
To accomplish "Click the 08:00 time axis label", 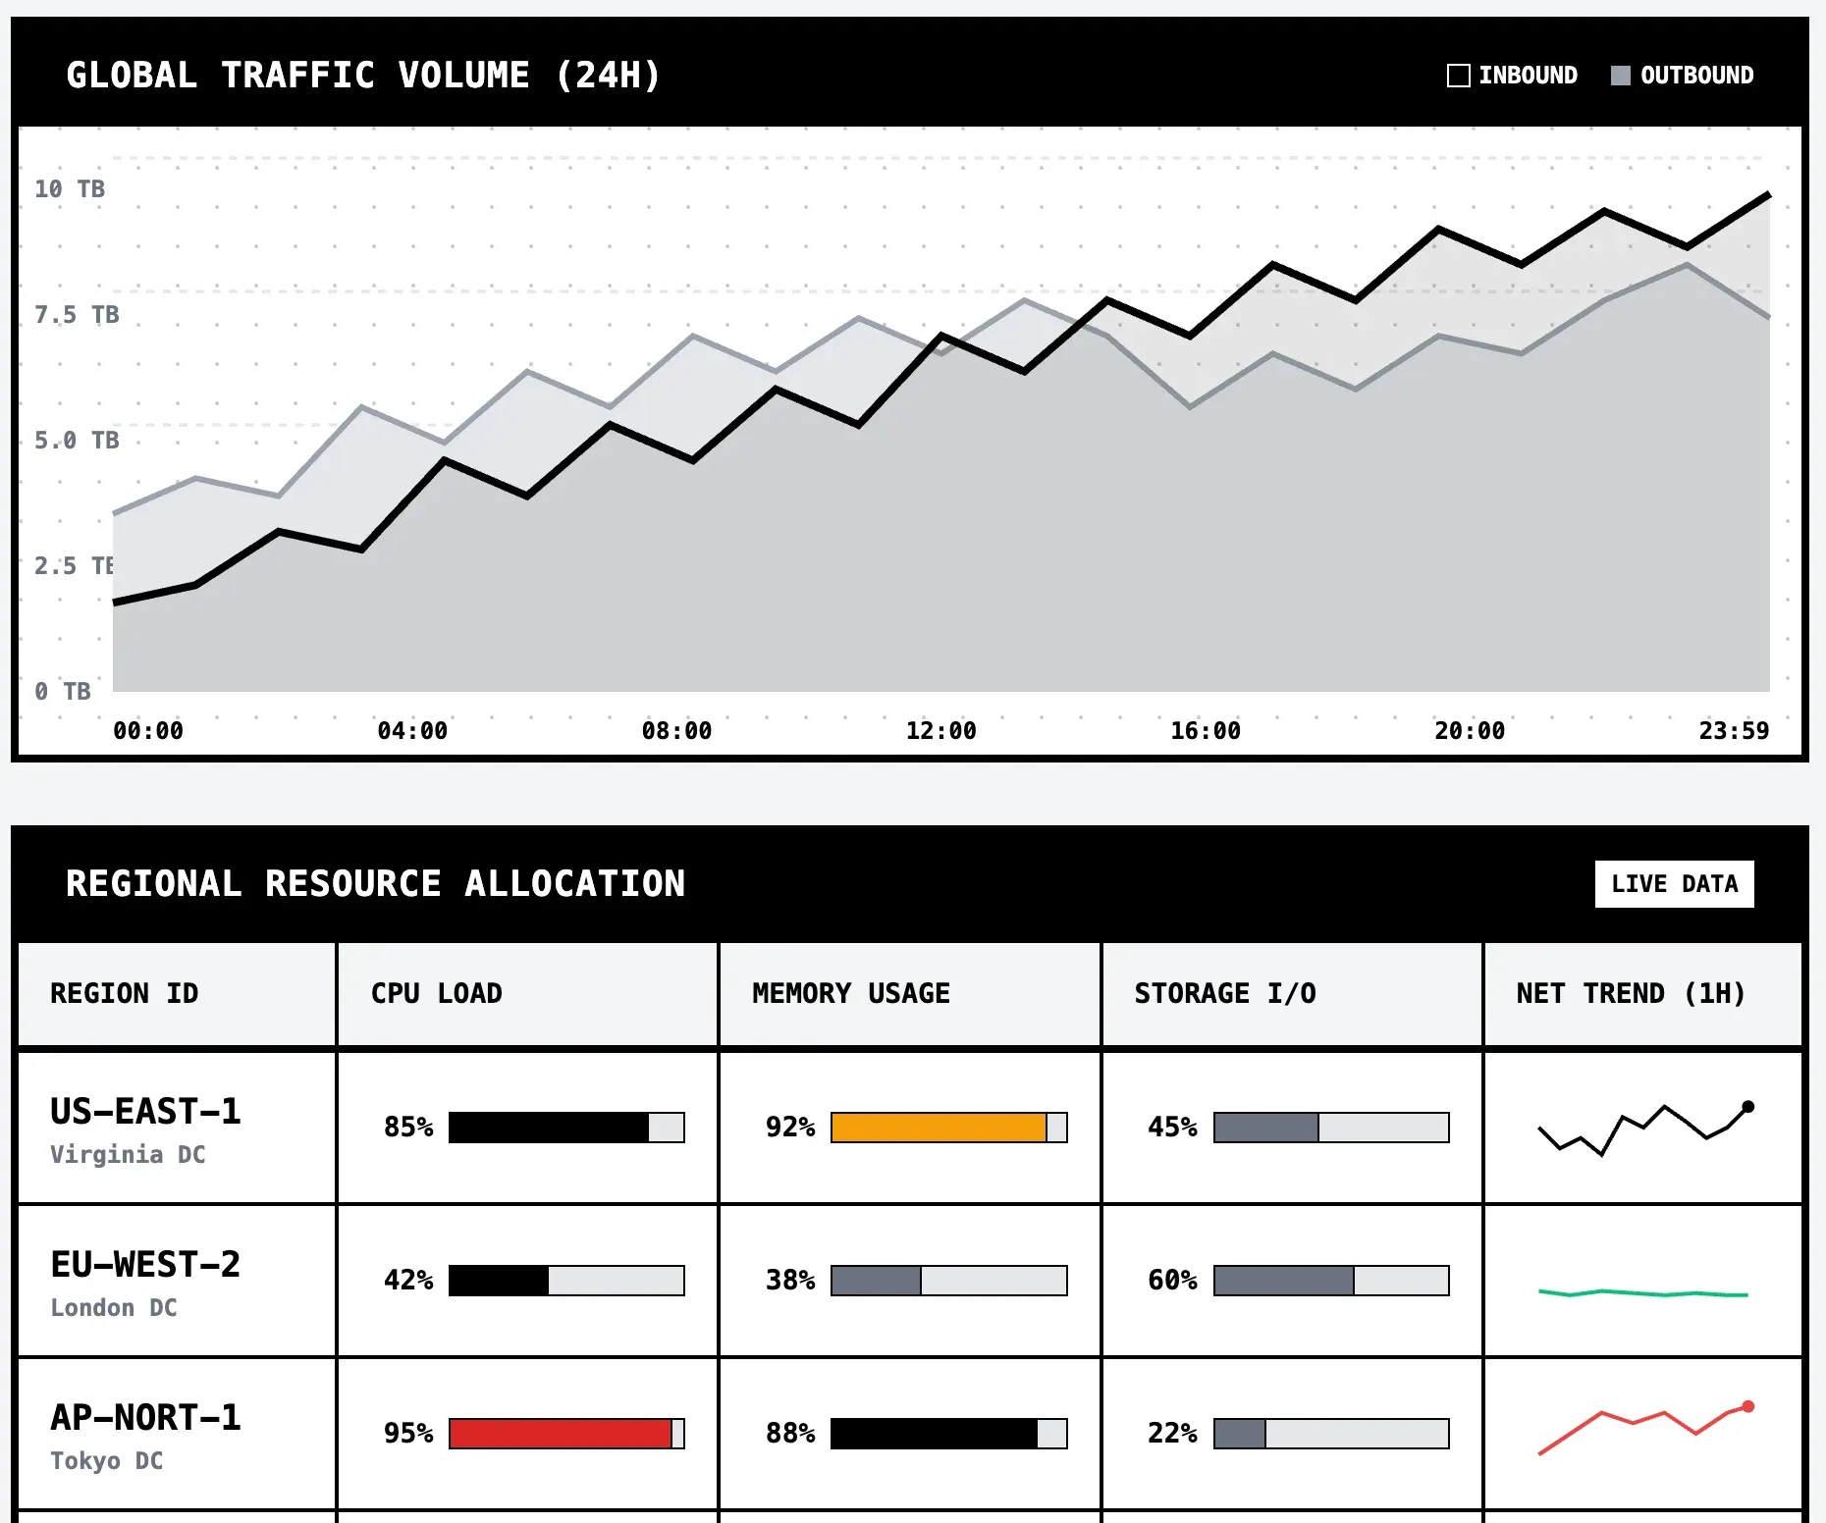I will pyautogui.click(x=676, y=731).
